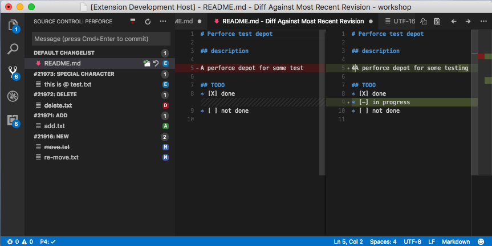Open editor more actions ellipsis menu
Image resolution: width=492 pixels, height=246 pixels.
[483, 21]
